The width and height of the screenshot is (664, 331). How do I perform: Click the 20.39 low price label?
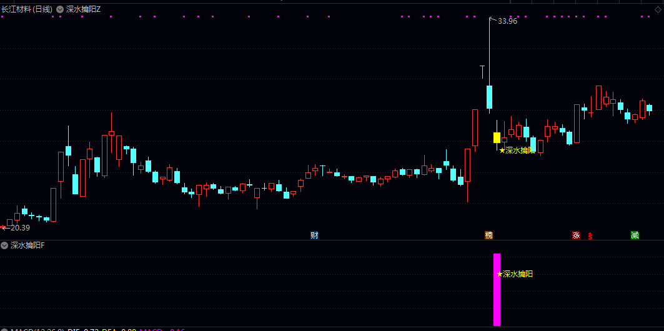coord(19,228)
